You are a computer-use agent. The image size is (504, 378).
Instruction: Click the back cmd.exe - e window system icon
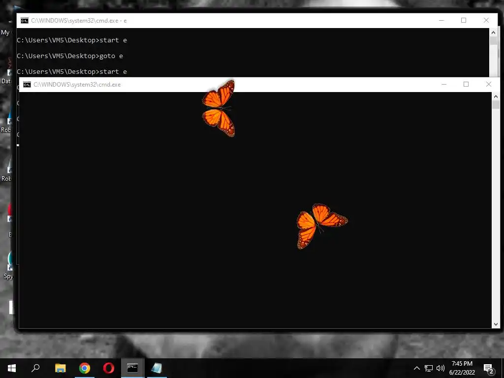point(25,21)
